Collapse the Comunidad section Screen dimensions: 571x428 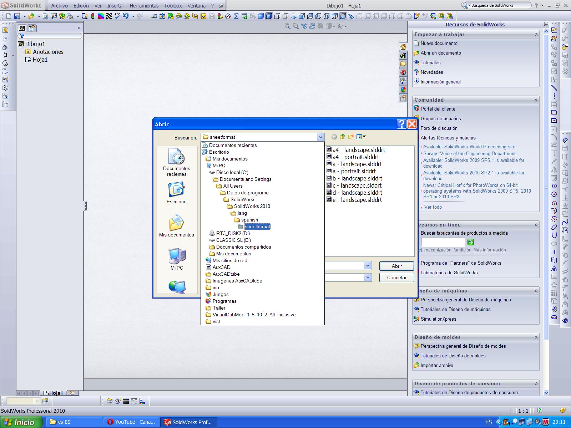coord(536,100)
